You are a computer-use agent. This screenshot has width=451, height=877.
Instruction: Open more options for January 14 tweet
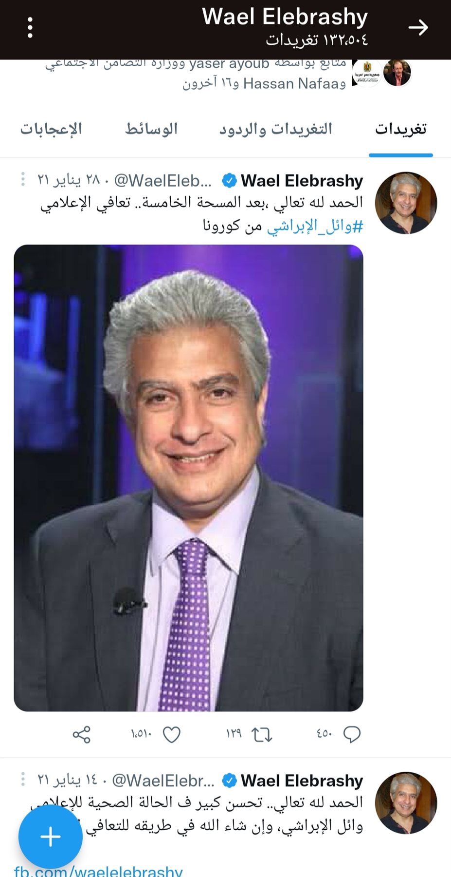click(x=23, y=780)
